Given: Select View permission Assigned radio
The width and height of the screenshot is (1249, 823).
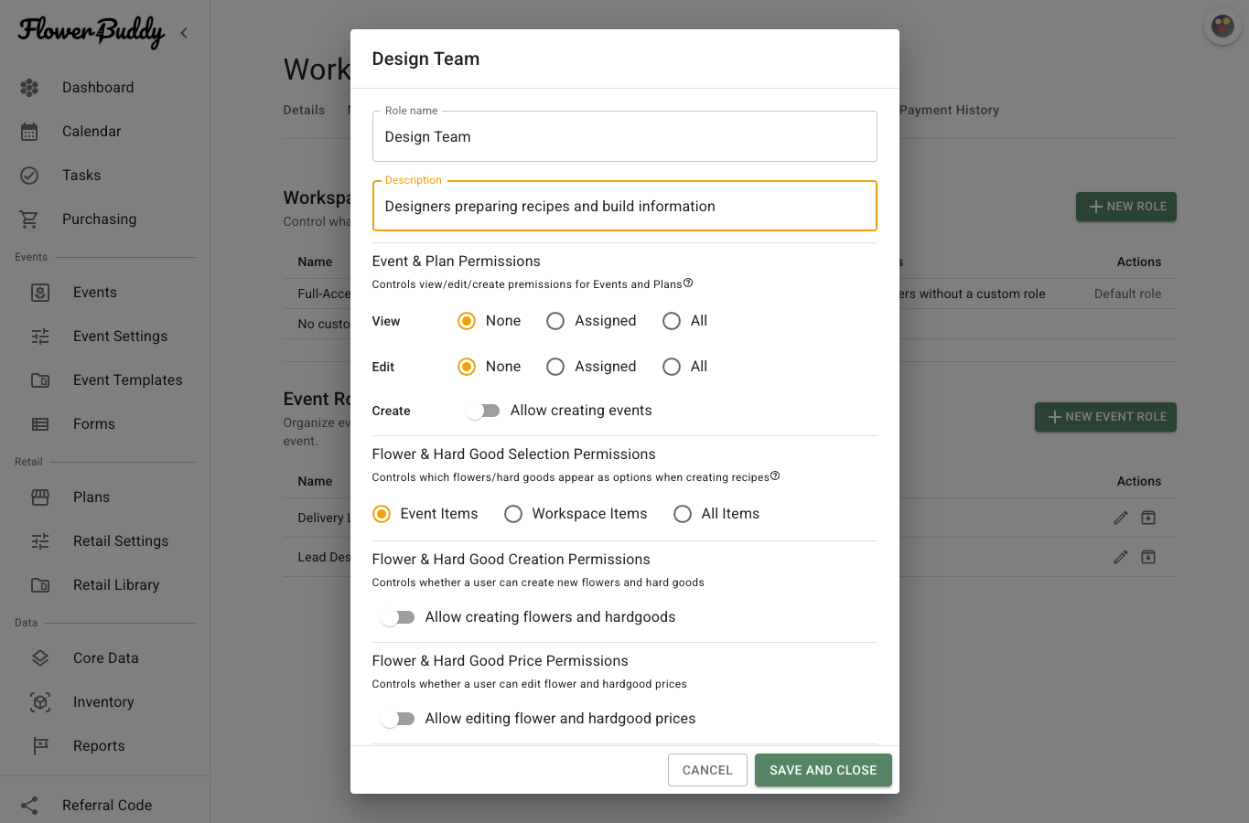Looking at the screenshot, I should 555,321.
